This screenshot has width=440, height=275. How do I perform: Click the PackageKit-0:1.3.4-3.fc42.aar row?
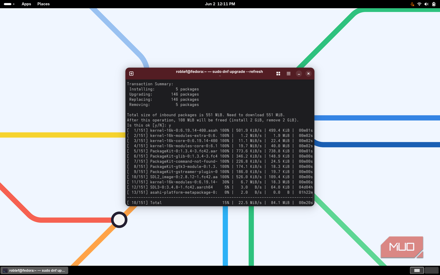[220, 151]
